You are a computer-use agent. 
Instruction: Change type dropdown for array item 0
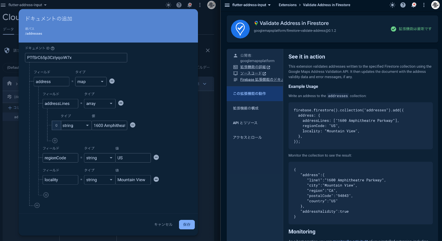click(76, 125)
